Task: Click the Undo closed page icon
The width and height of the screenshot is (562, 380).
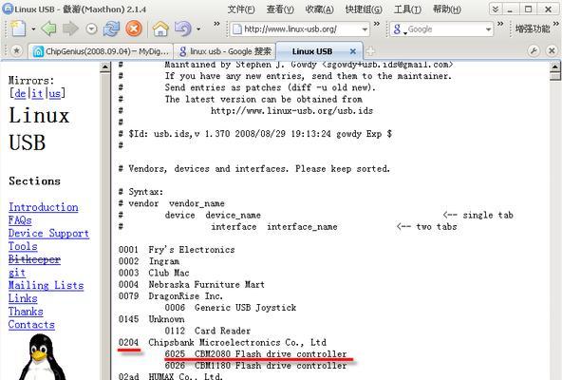Action: [183, 28]
